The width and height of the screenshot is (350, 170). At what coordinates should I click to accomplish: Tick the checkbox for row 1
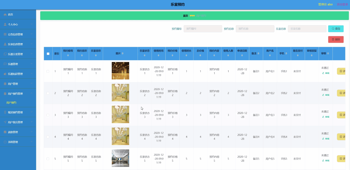(48, 71)
